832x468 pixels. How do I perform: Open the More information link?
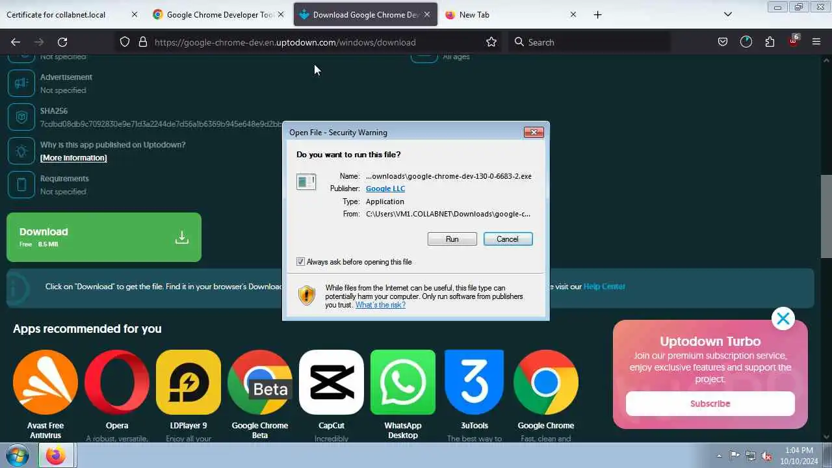[x=73, y=158]
